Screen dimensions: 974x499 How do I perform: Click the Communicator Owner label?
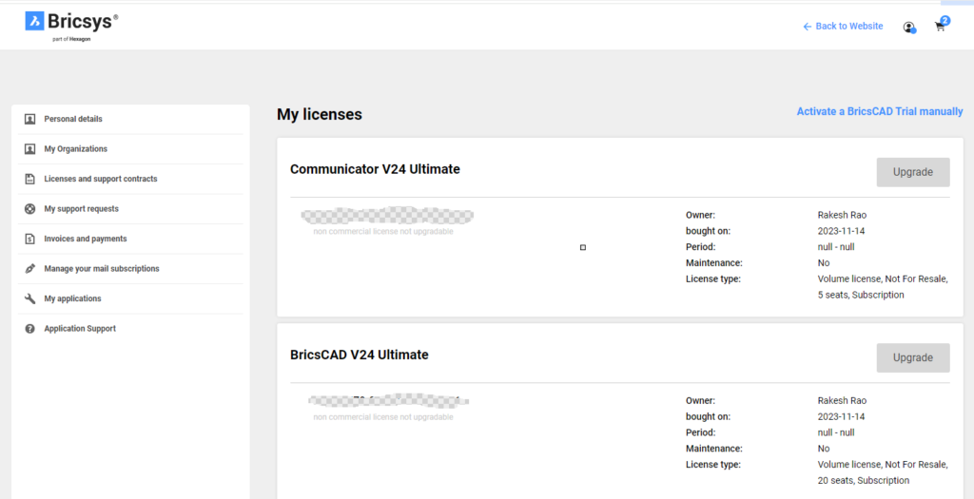tap(701, 216)
